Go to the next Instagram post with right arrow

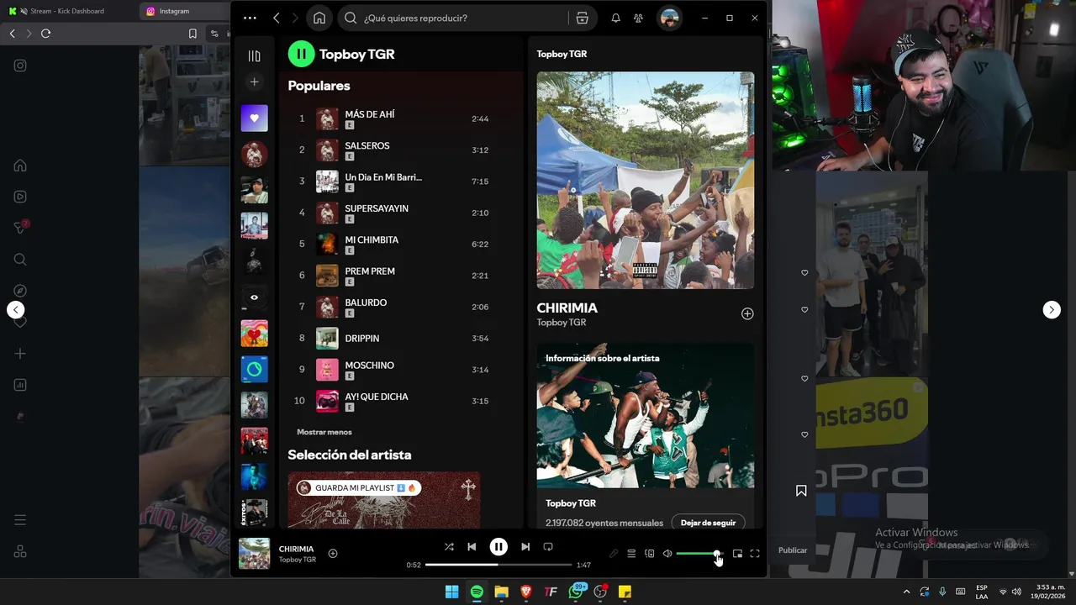pos(1052,309)
